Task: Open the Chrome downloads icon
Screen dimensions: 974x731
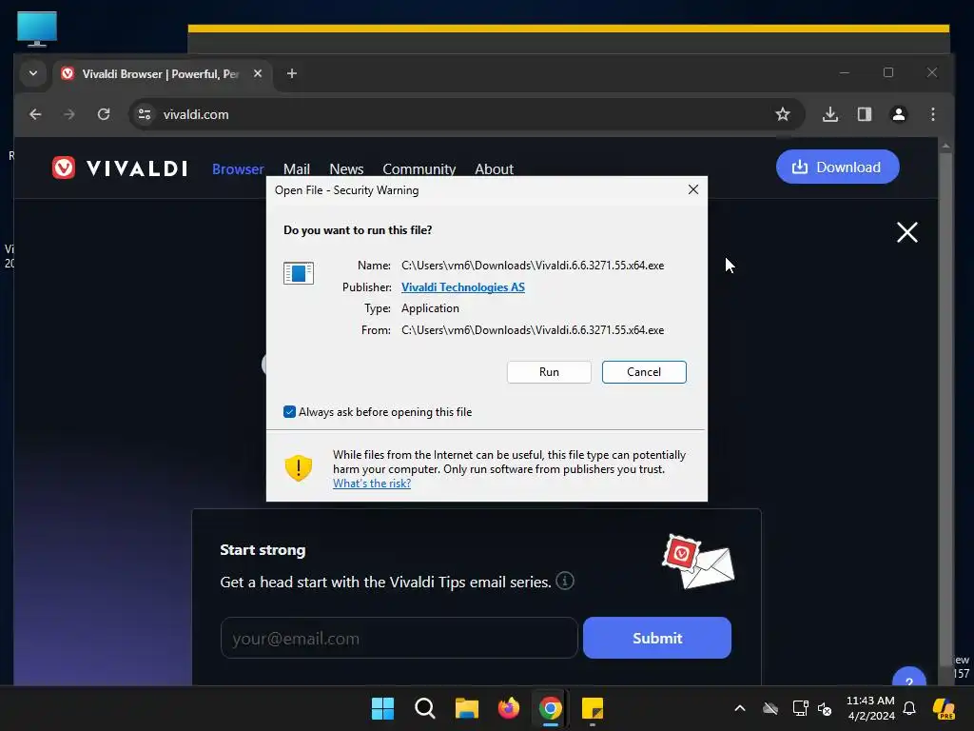Action: pos(829,114)
